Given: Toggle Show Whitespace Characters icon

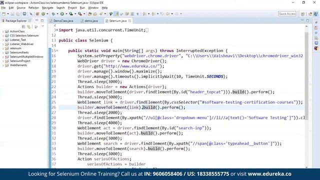Looking at the screenshot, I should 138,14.
